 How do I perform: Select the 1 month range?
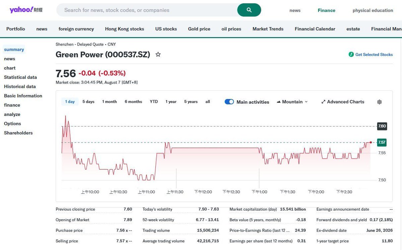110,102
